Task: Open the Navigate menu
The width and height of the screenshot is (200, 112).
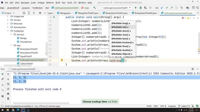Action: [25, 2]
